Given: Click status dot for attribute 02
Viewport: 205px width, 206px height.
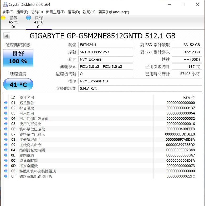Looking at the screenshot, I should click(x=6, y=108).
